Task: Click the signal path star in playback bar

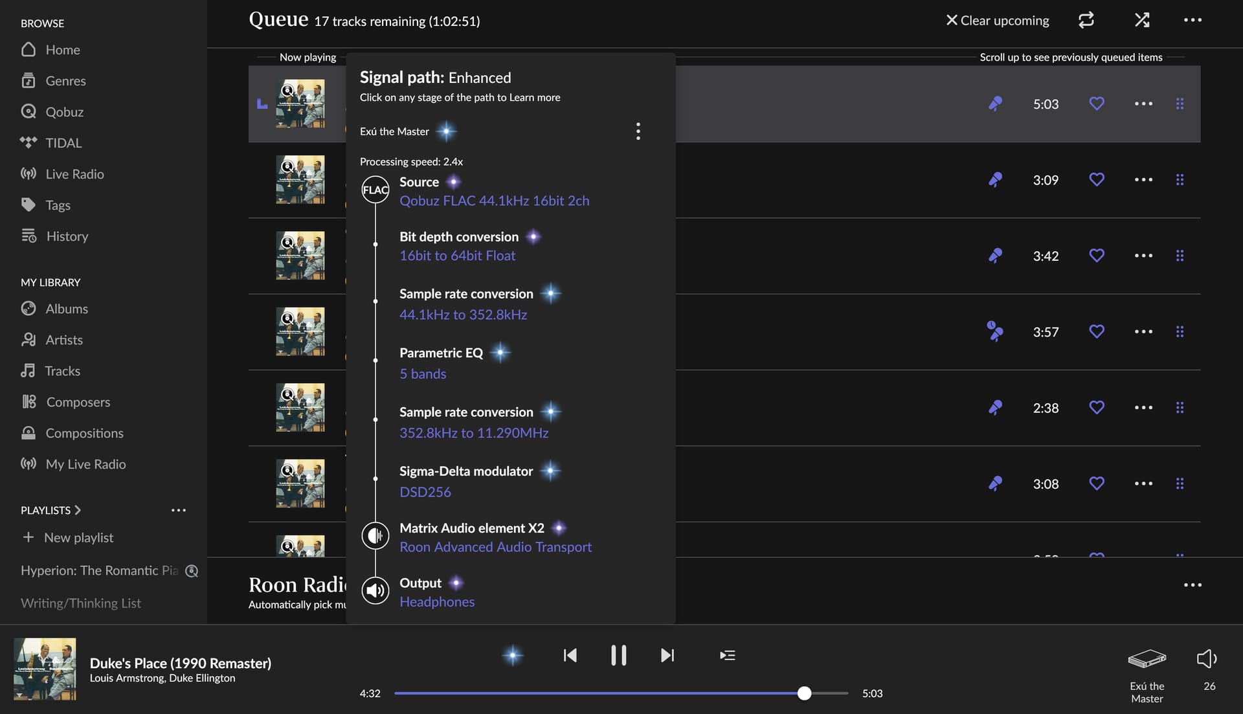Action: (513, 655)
